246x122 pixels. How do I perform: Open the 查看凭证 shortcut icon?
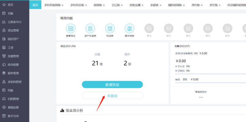[x=71, y=28]
